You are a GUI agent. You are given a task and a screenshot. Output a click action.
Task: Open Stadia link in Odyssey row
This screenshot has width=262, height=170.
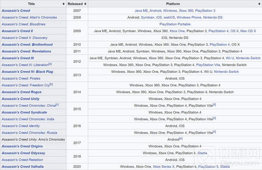202,153
